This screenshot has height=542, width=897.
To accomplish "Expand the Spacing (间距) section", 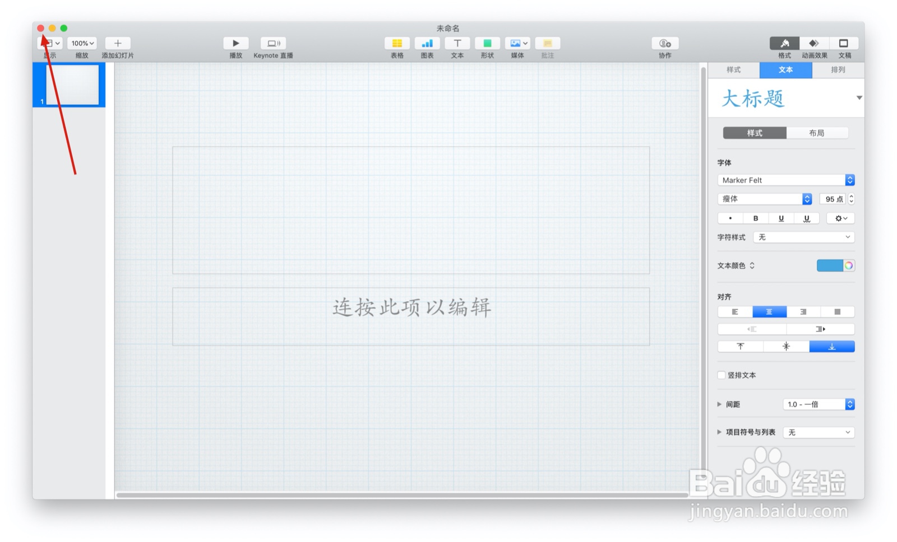I will [x=719, y=404].
